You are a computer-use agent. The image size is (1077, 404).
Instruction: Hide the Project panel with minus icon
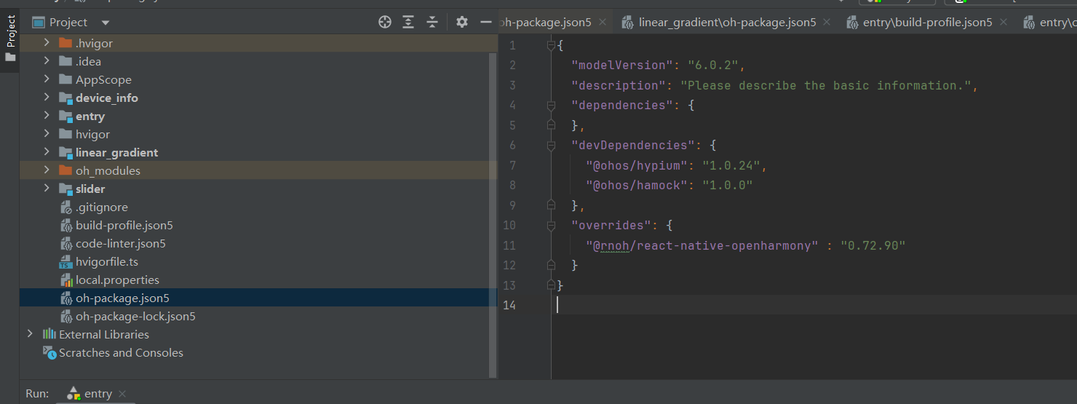[x=486, y=23]
